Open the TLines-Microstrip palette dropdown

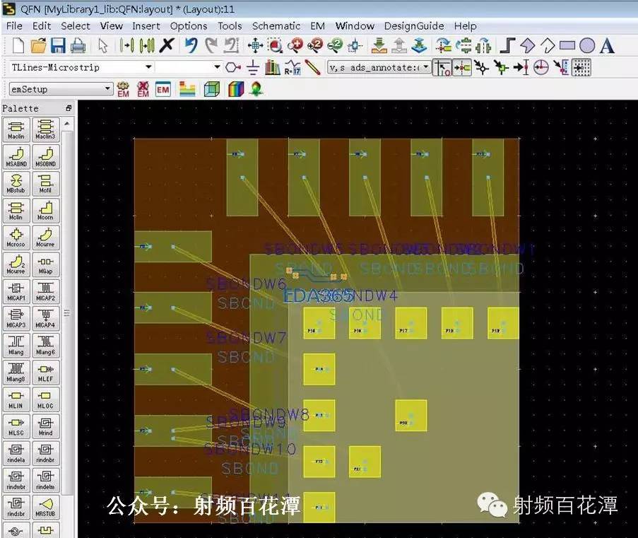click(81, 66)
